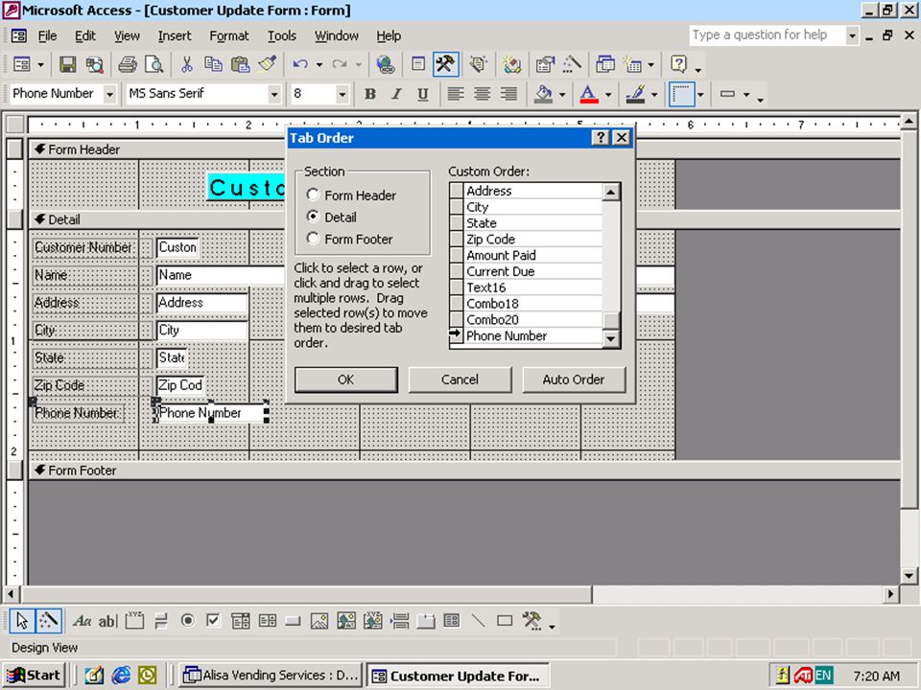Apply the Fill/Back Color paint bucket
Viewport: 921px width, 690px height.
[x=544, y=94]
